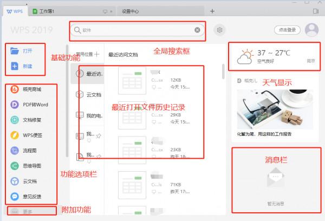Click the 最近访问文档 heading

pyautogui.click(x=123, y=55)
